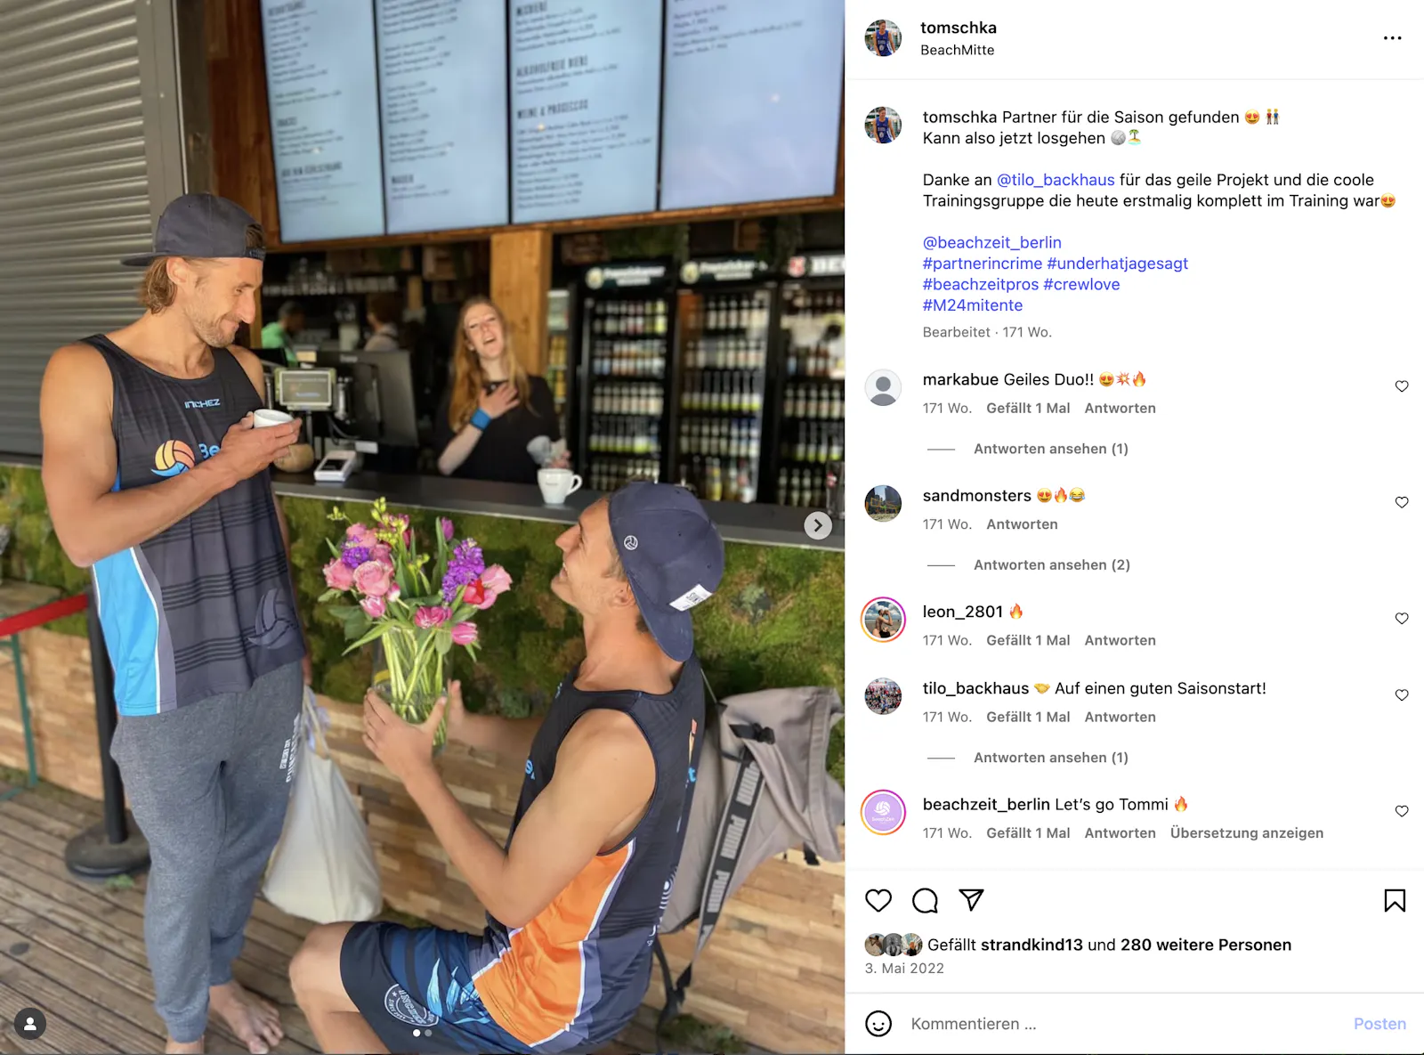Expand replies under markabue's comment
The width and height of the screenshot is (1424, 1055).
click(1050, 449)
